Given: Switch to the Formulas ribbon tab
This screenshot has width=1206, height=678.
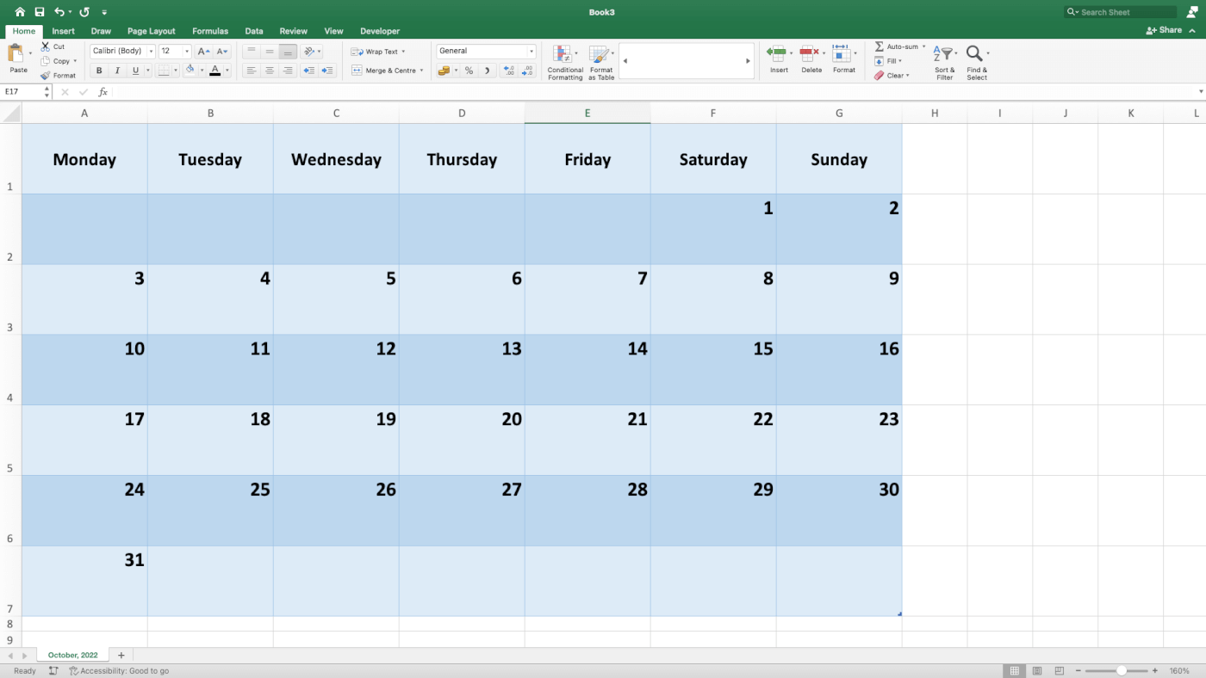Looking at the screenshot, I should [210, 30].
